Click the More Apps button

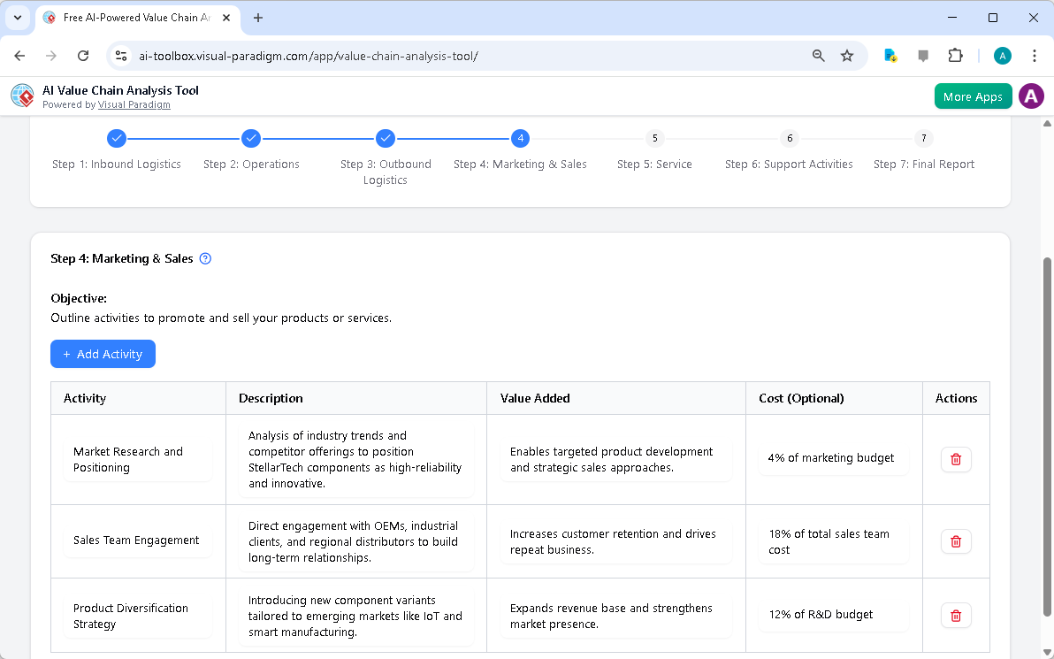973,96
